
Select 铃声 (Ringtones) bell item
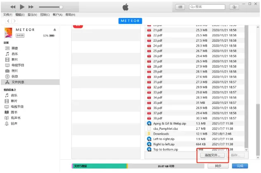click(14, 124)
